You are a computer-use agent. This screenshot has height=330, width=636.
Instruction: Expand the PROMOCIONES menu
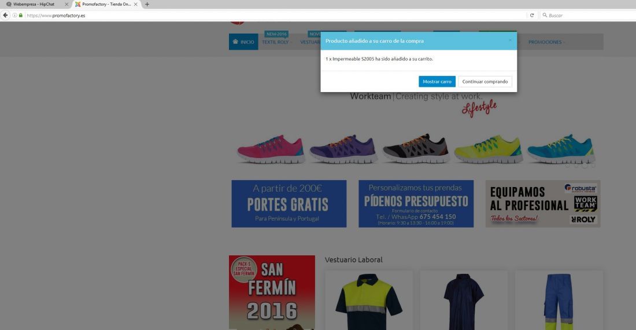546,42
